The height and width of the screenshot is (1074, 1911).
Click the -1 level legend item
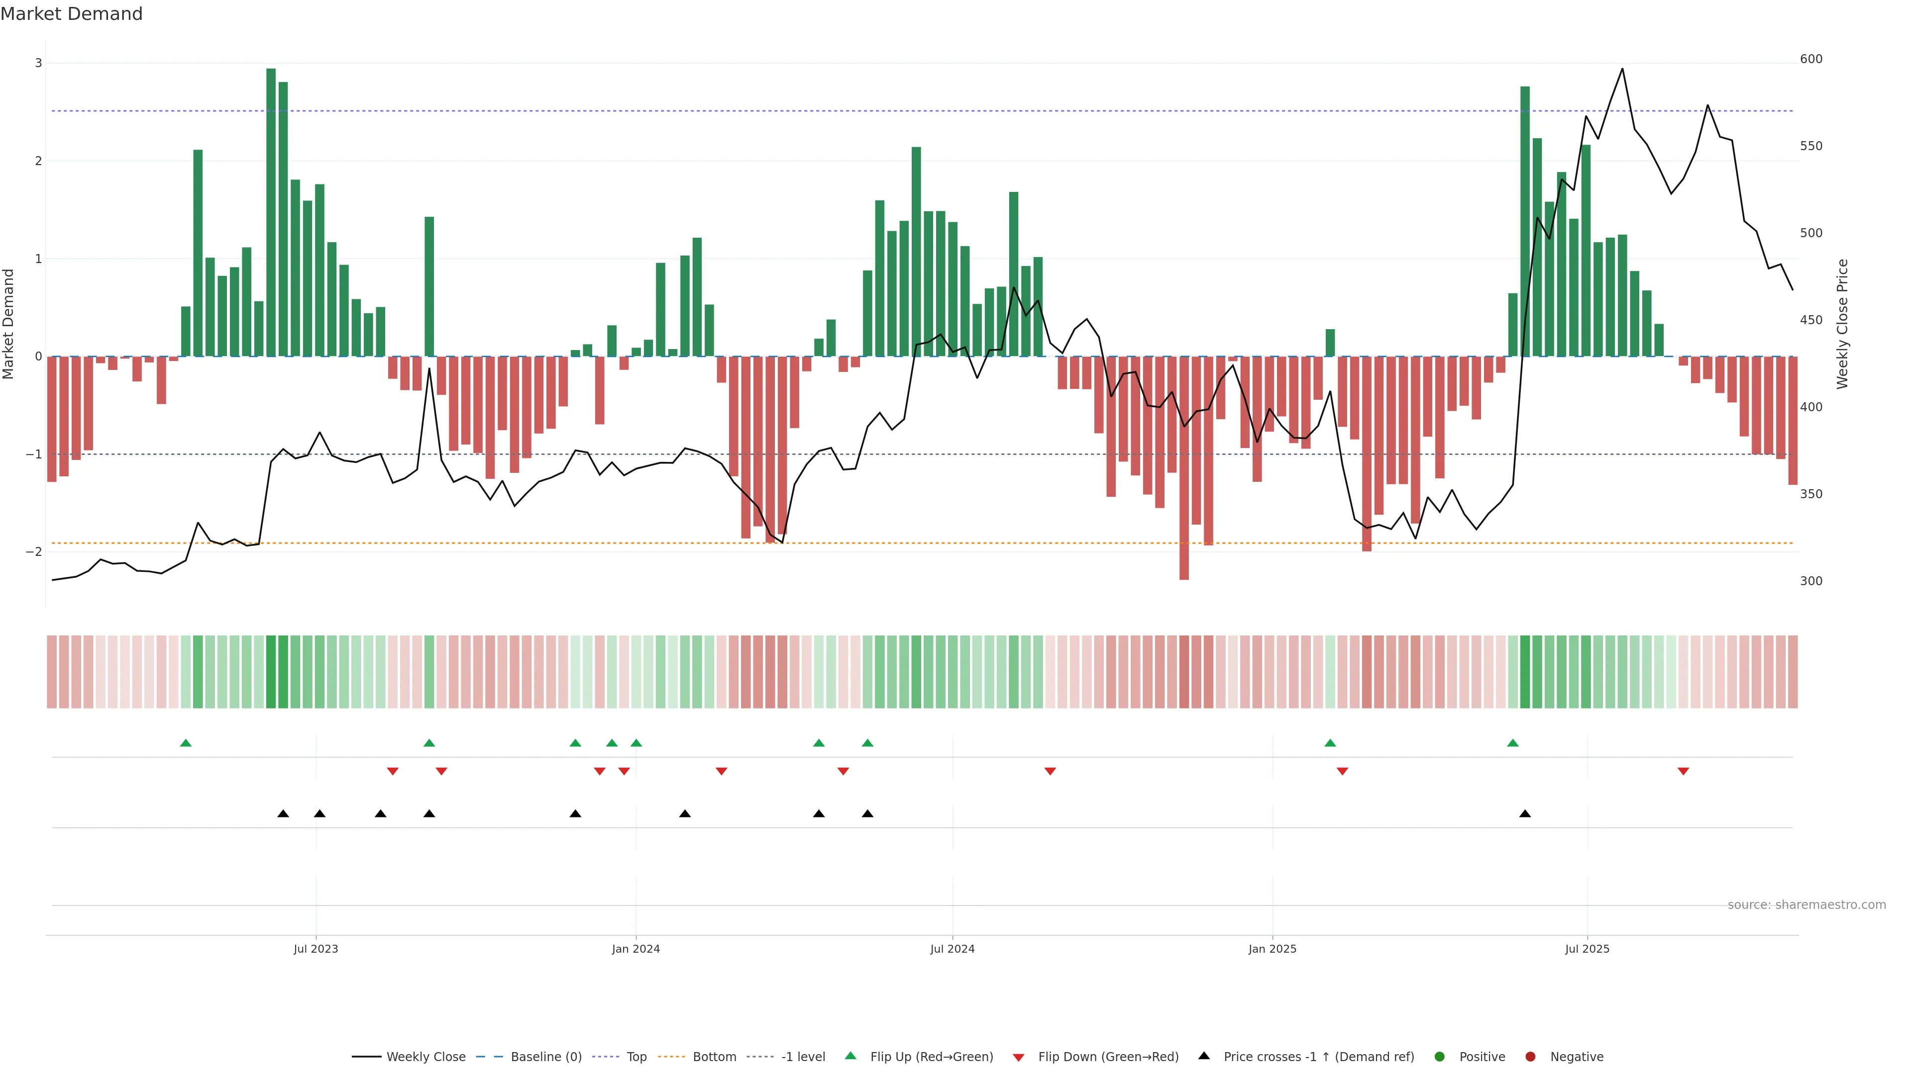(x=803, y=1057)
